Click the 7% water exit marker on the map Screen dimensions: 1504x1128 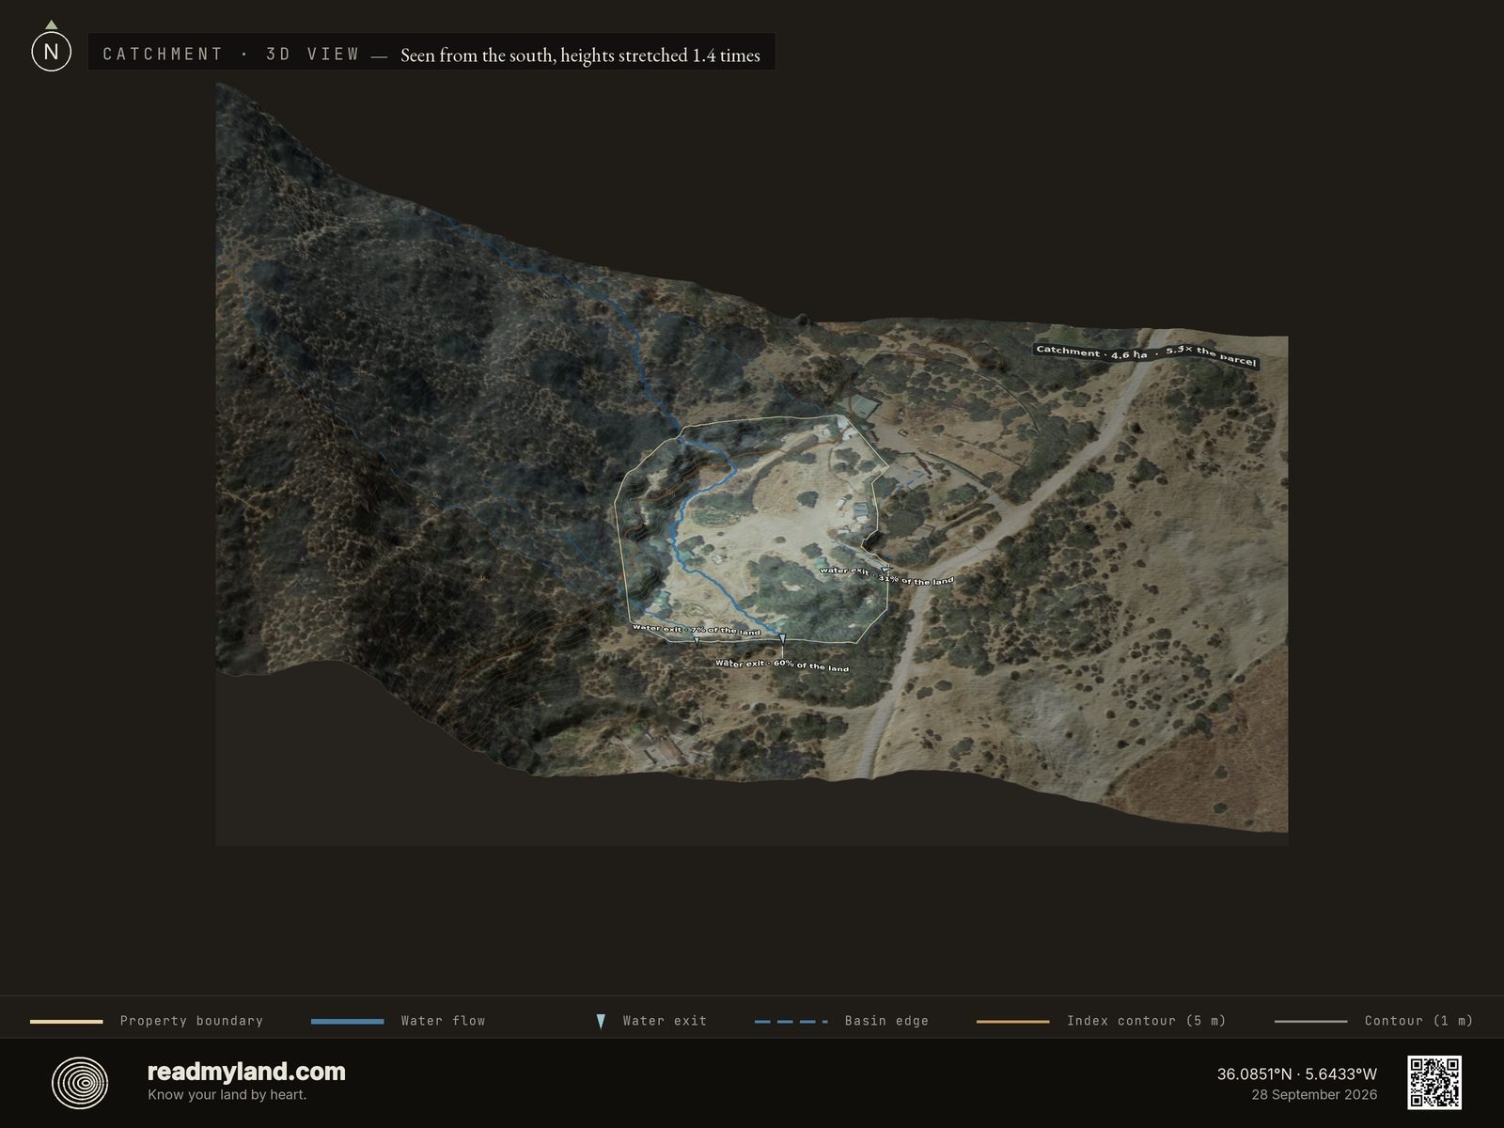pyautogui.click(x=697, y=639)
